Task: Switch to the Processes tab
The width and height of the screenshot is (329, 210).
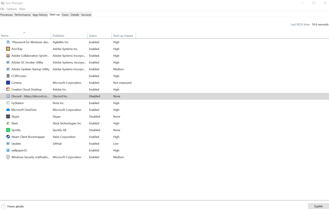Action: (7, 15)
